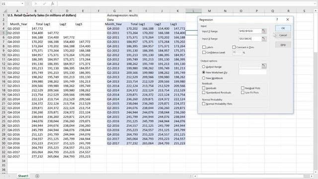Click the New Worksheet Ply name field

coord(252,72)
